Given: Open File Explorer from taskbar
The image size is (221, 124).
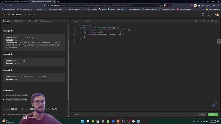Looking at the screenshot, I should point(93,121).
